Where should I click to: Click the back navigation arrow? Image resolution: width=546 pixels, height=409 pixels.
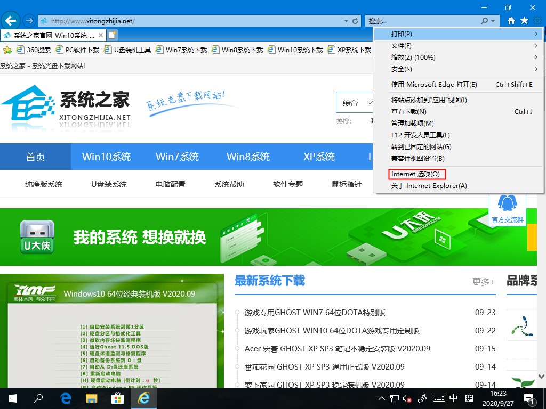coord(11,21)
